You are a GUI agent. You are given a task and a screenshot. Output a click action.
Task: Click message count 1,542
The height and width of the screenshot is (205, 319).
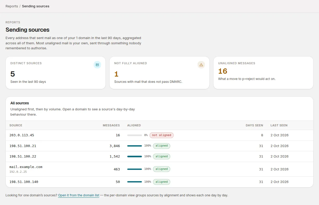(115, 157)
